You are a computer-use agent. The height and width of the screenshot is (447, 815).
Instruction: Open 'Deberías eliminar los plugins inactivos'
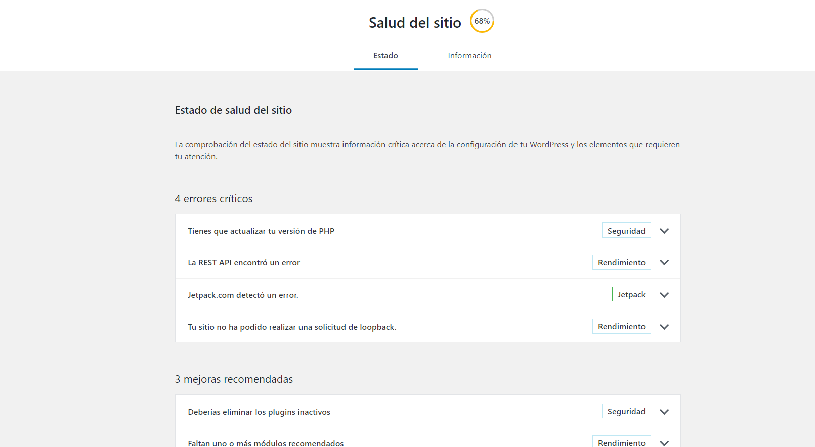[x=259, y=412]
